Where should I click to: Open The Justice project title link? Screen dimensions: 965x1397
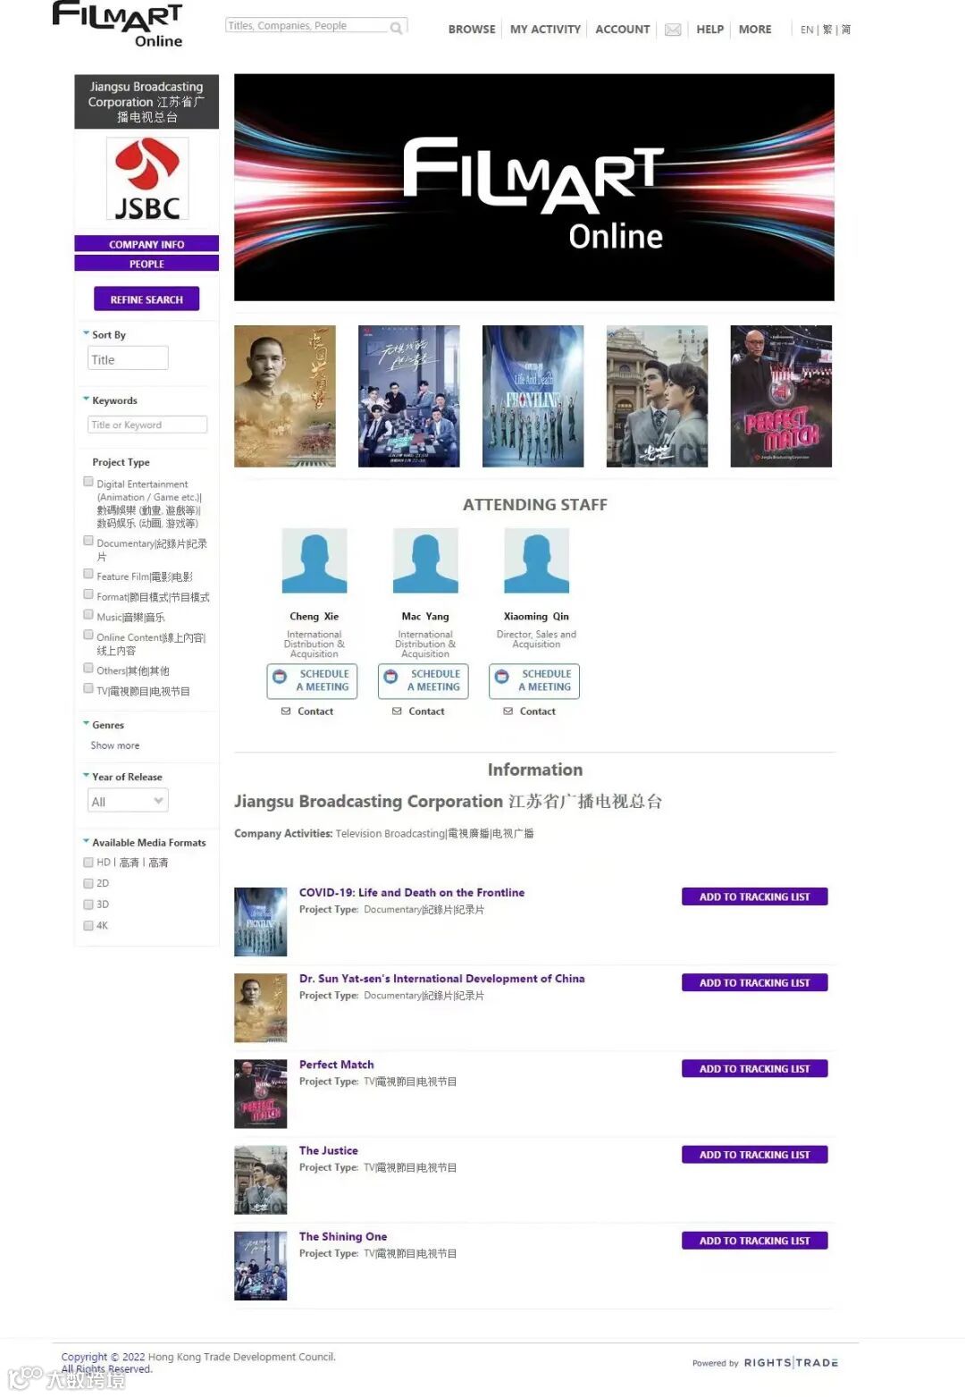328,1150
